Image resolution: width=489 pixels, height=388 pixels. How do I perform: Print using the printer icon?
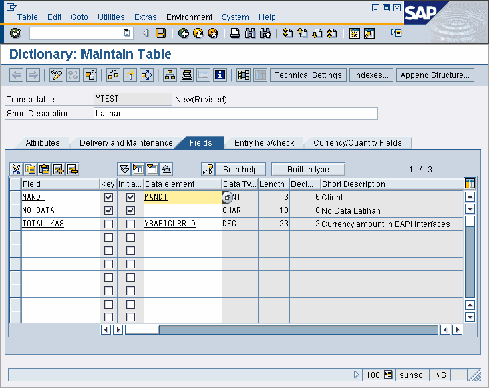pyautogui.click(x=235, y=33)
